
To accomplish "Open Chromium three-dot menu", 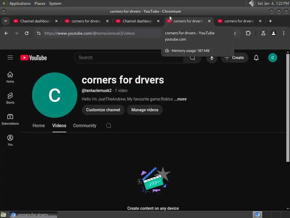I will click(284, 33).
